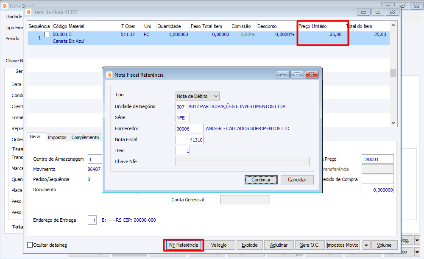The width and height of the screenshot is (424, 259).
Task: Tick the checkbox in row 00.001.5
Action: pyautogui.click(x=47, y=35)
